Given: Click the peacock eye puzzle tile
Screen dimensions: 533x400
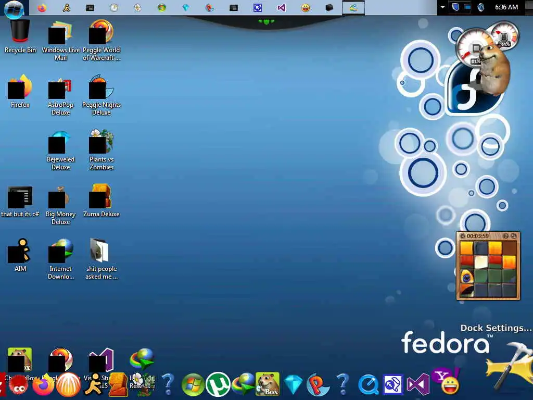Looking at the screenshot, I should (x=467, y=276).
